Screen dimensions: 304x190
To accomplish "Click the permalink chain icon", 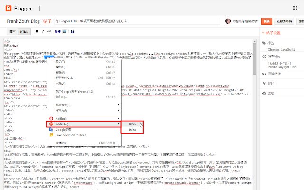I will [264, 74].
